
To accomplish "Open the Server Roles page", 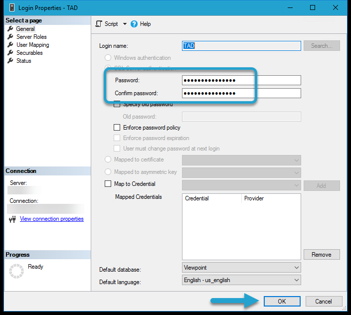I will [x=31, y=37].
